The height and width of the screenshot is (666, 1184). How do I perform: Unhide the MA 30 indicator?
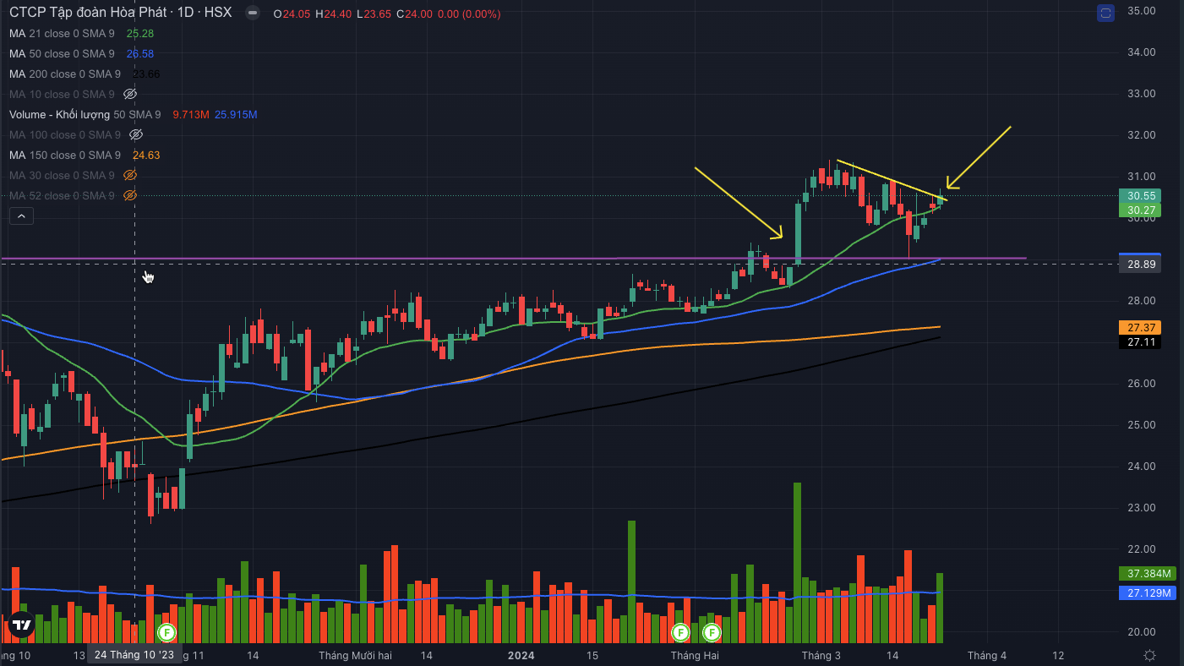pos(130,175)
